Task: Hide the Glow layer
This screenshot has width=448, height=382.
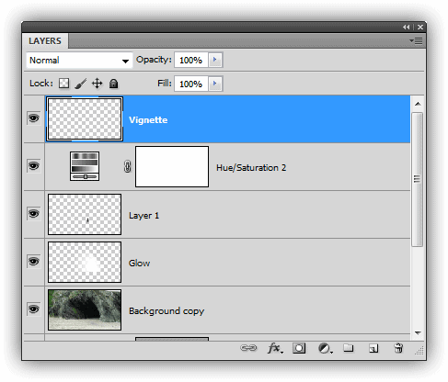Action: pos(34,262)
